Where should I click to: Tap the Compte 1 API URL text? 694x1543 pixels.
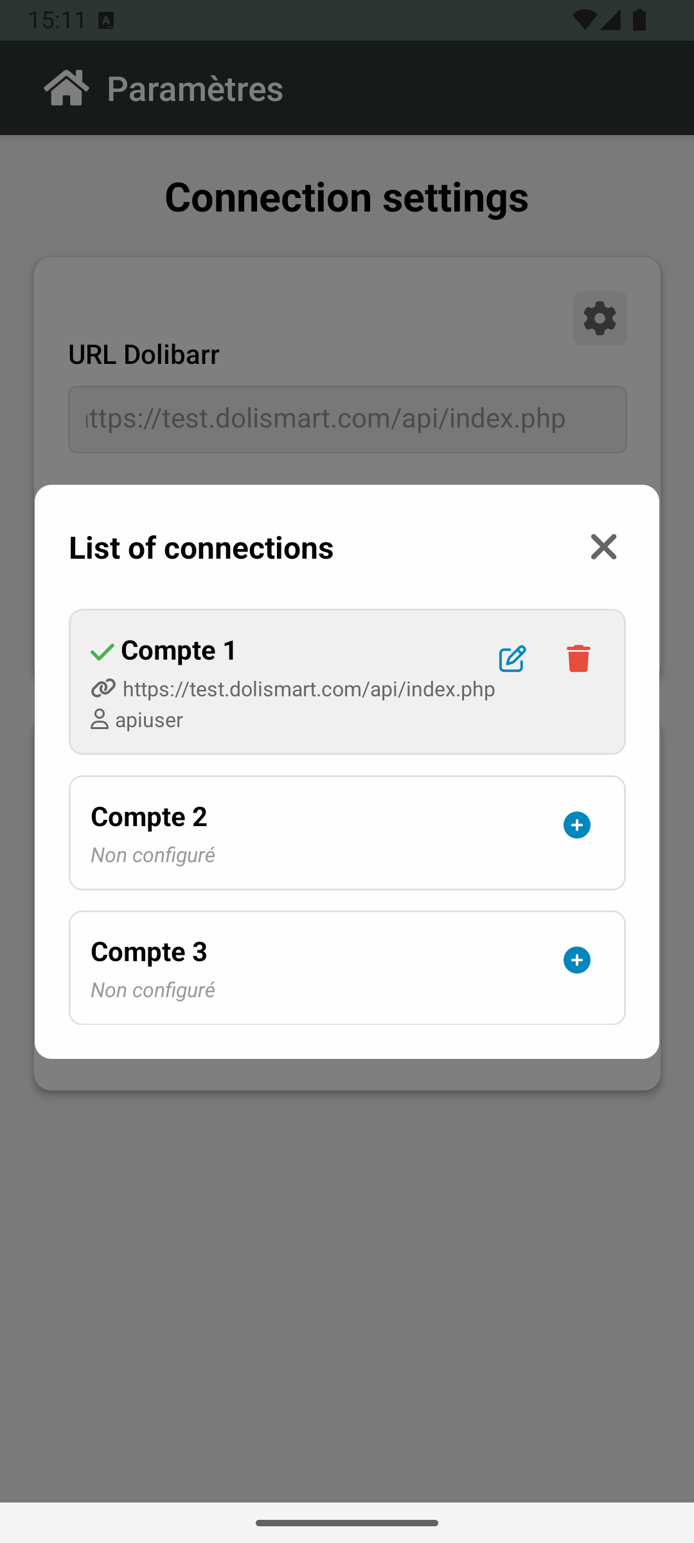(308, 689)
